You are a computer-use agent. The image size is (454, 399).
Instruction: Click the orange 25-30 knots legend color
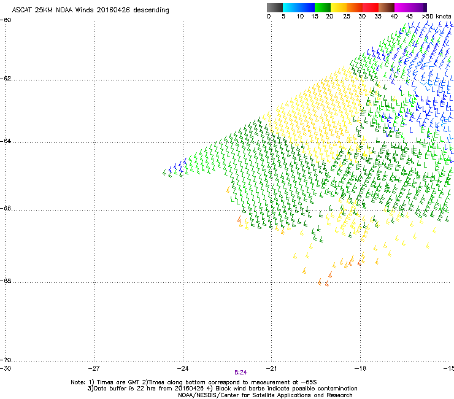pyautogui.click(x=355, y=7)
